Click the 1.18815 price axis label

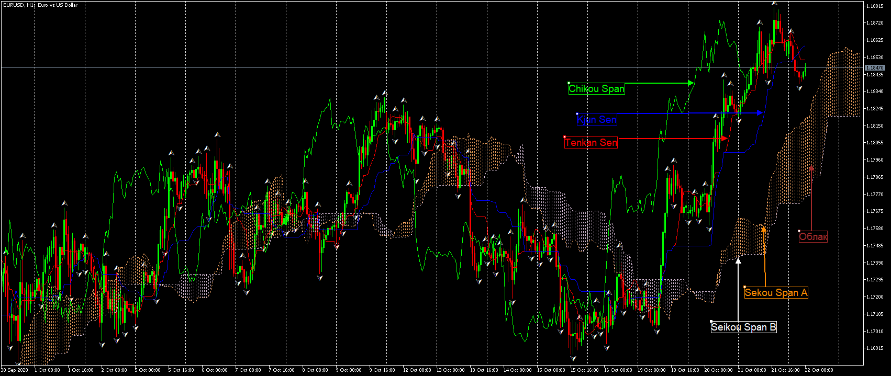click(875, 6)
